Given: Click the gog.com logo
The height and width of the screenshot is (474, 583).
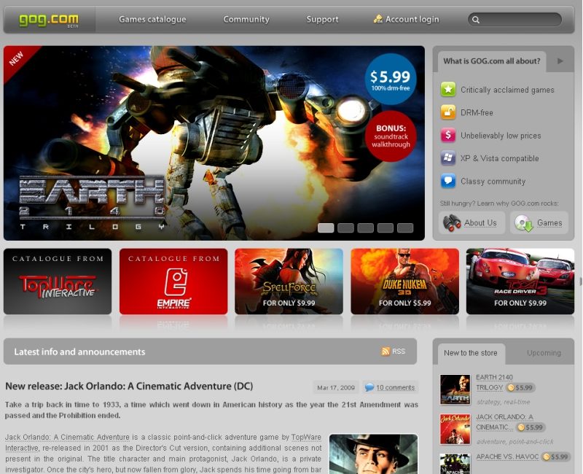Looking at the screenshot, I should [49, 20].
